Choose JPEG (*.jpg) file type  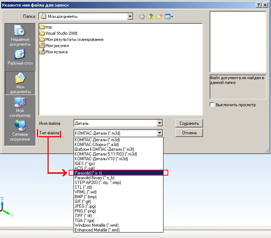[118, 206]
